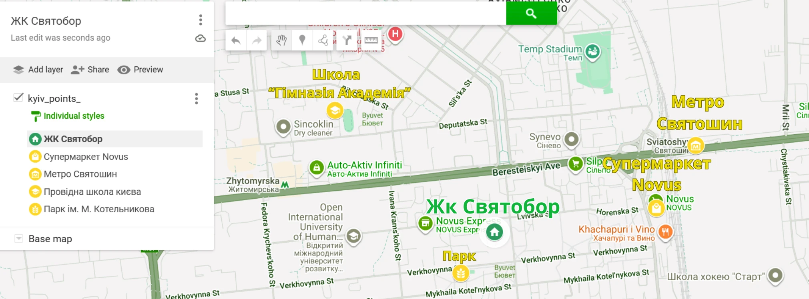The width and height of the screenshot is (809, 299).
Task: Select the add marker tool
Action: [x=302, y=40]
